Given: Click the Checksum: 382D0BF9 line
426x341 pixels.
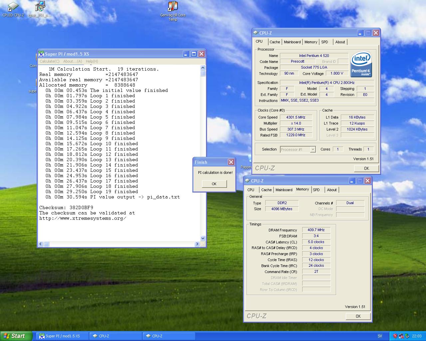Looking at the screenshot, I should point(66,207).
